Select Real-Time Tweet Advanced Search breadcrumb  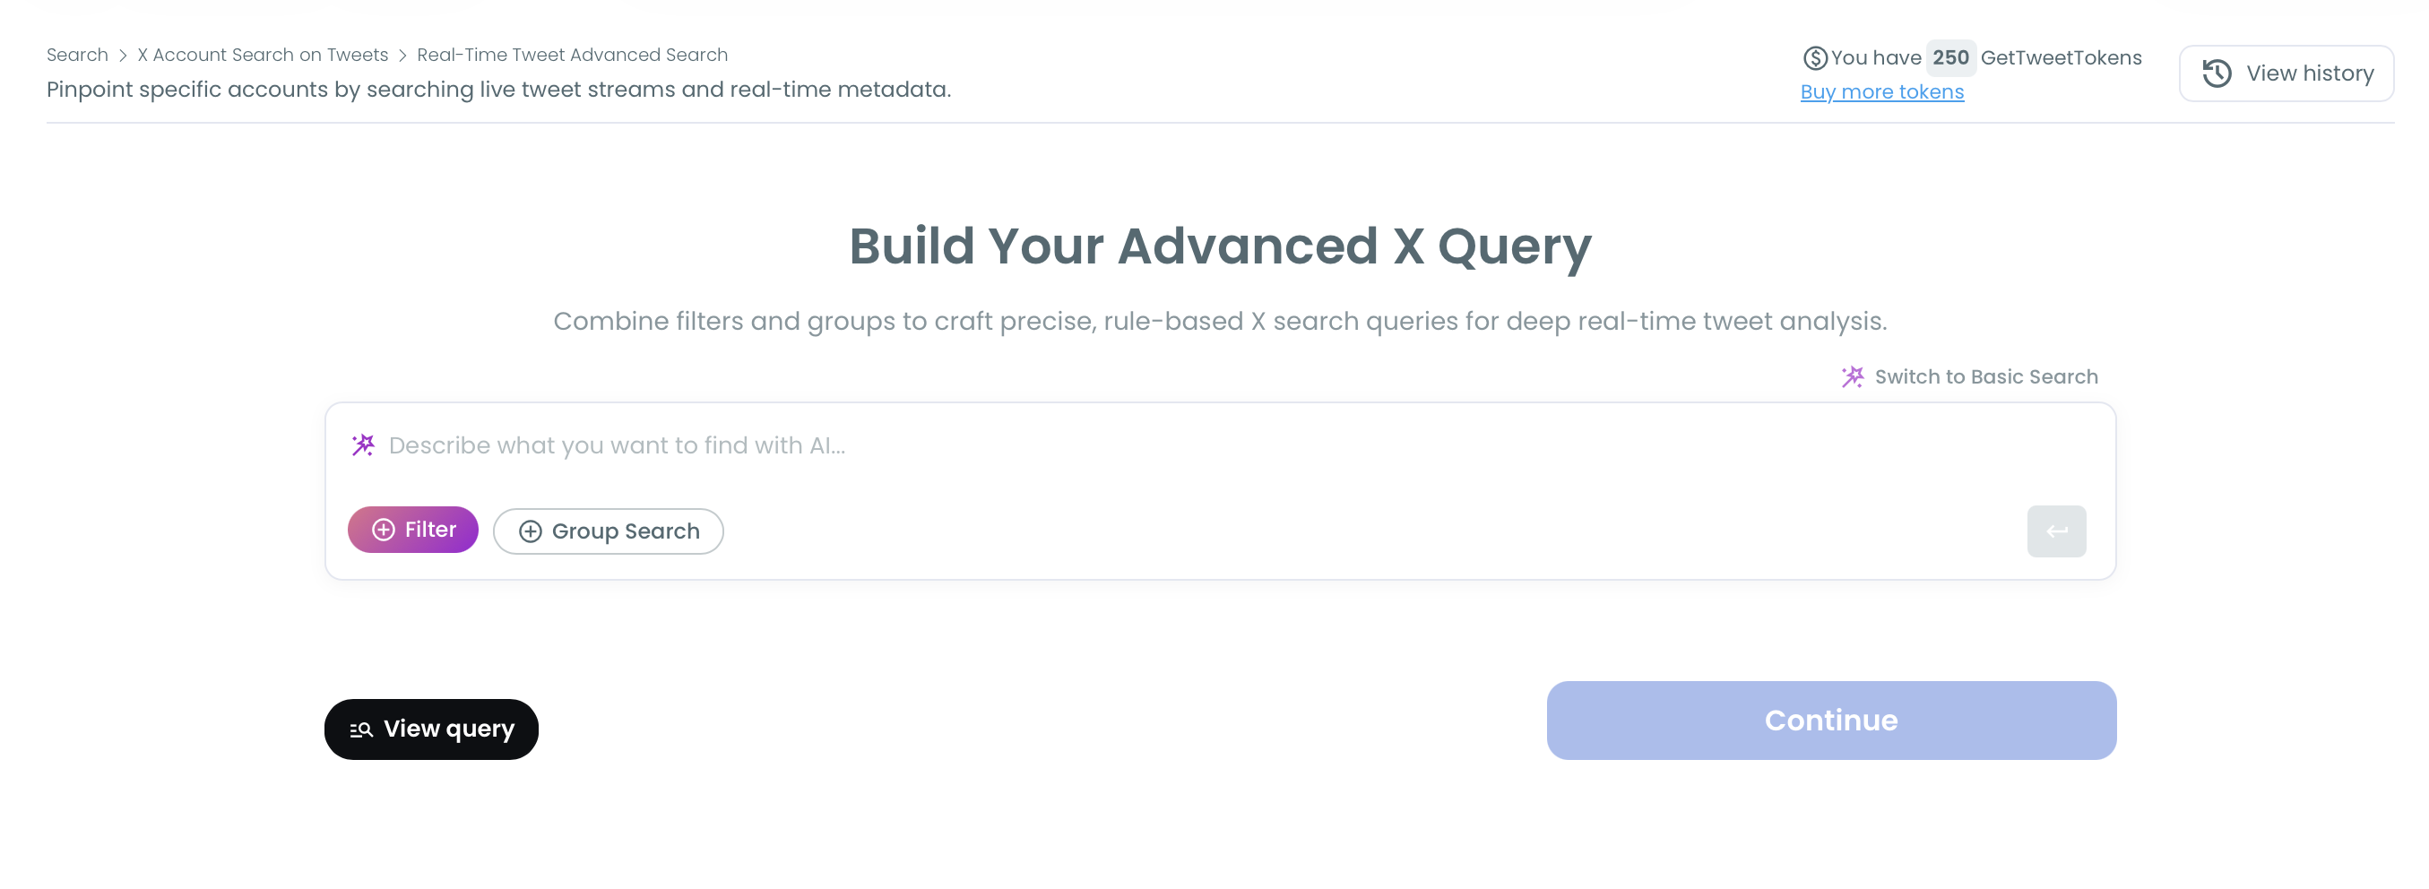click(x=572, y=55)
